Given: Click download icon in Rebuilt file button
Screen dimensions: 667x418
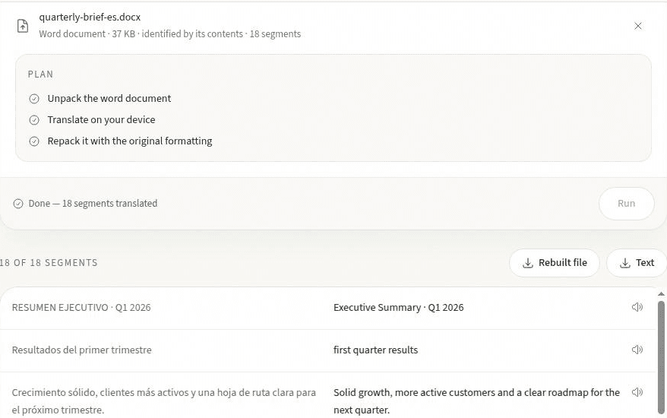Looking at the screenshot, I should (x=527, y=263).
